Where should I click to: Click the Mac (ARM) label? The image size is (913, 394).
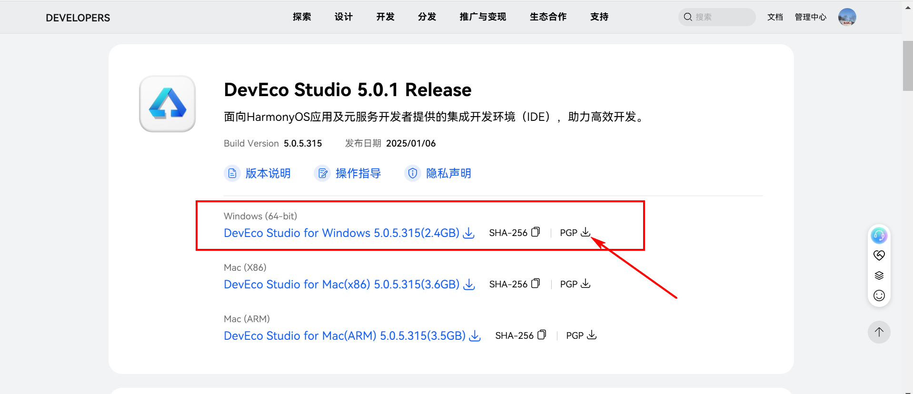point(247,319)
